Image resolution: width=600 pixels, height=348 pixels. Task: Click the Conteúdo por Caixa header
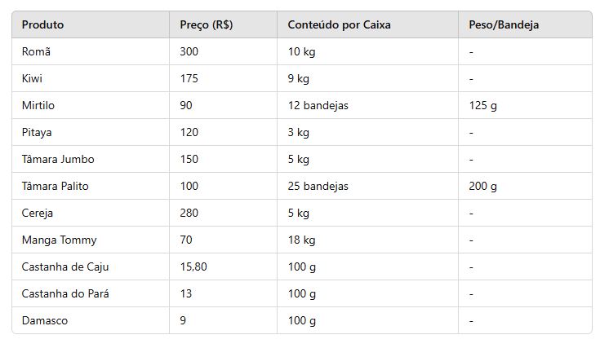click(x=339, y=24)
